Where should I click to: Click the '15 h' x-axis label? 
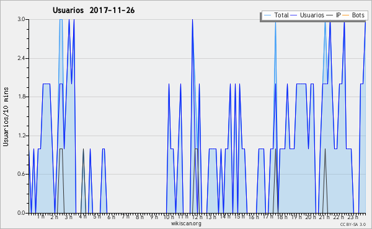coord(239,217)
